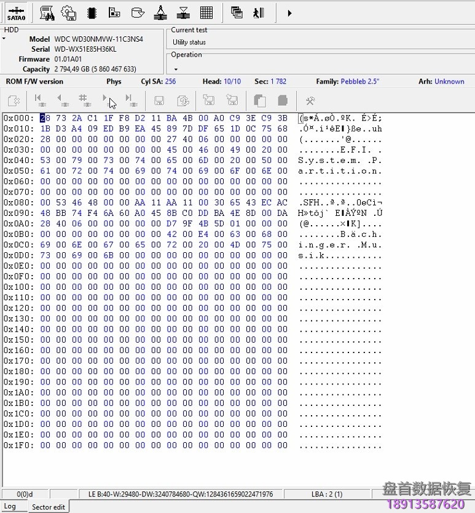
Task: Open the hammer and wrench tools icon
Action: coord(310,101)
